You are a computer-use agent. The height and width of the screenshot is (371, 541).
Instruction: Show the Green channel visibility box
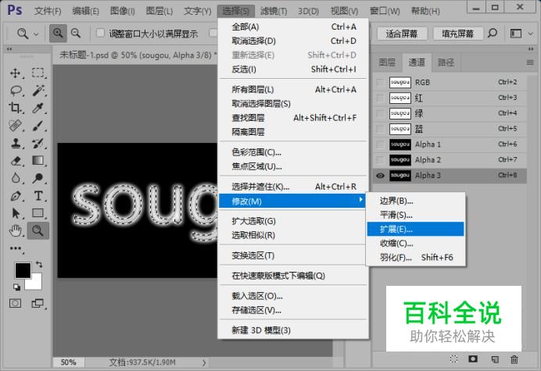pyautogui.click(x=380, y=113)
